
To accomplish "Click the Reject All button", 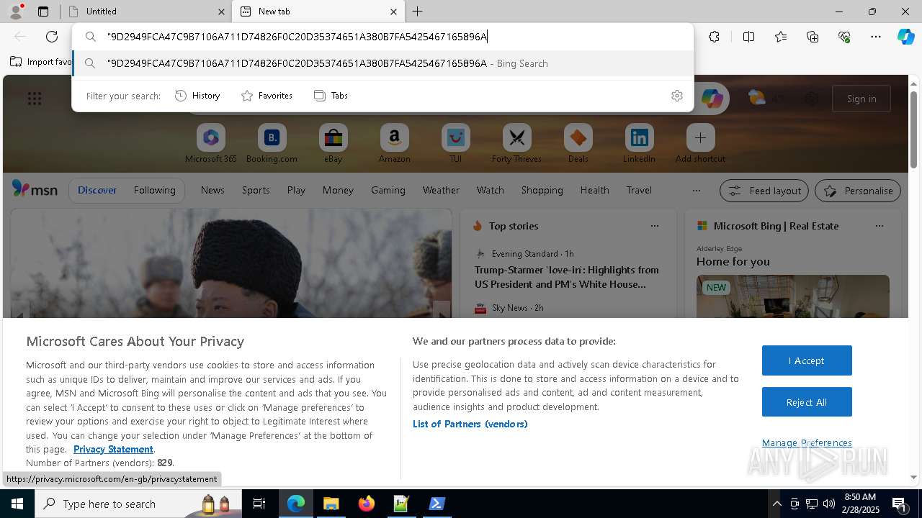I will click(x=807, y=402).
